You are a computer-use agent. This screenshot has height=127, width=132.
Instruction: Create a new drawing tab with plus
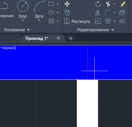(x=71, y=38)
